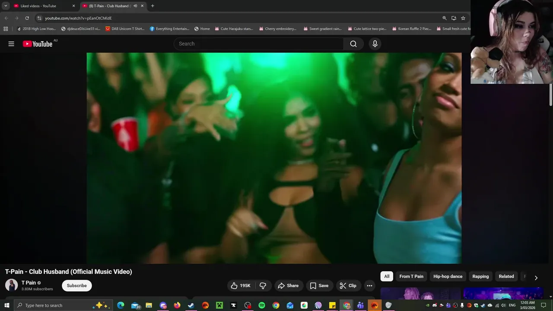Open Sticky Notes from the taskbar
The width and height of the screenshot is (553, 311).
pos(332,305)
